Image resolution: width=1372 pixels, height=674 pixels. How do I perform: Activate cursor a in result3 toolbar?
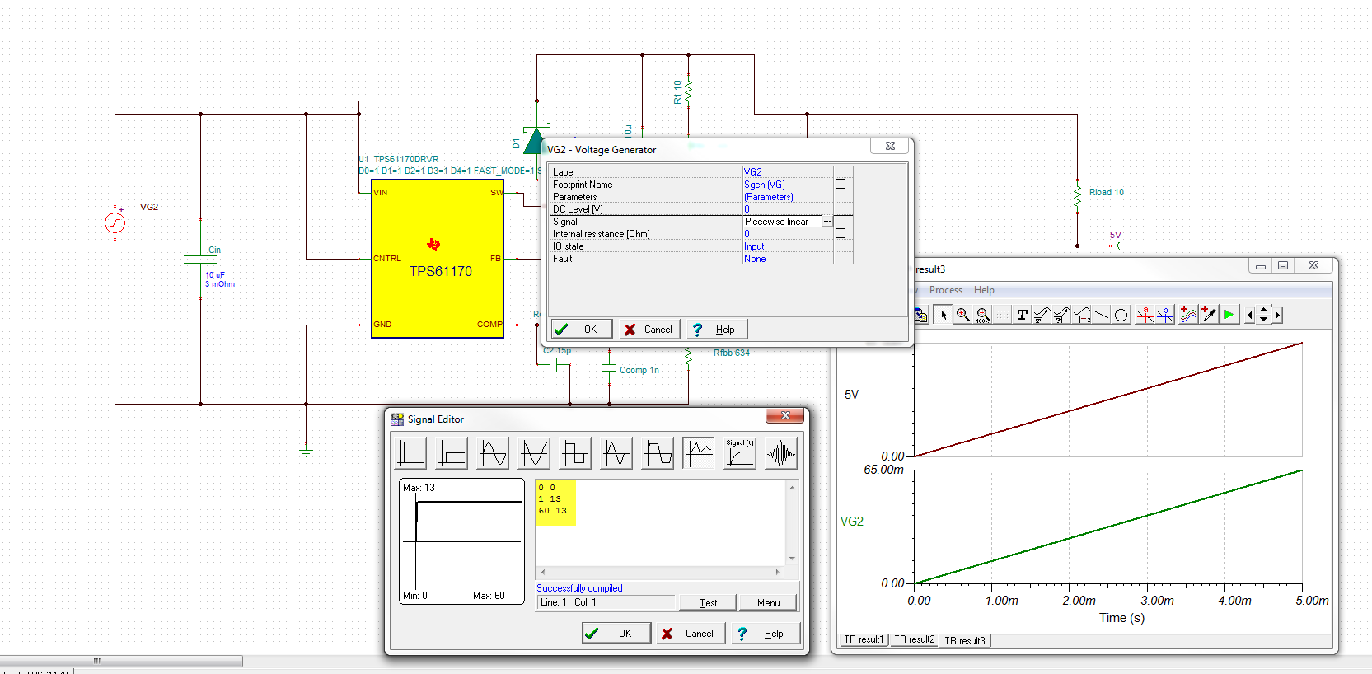click(x=1145, y=315)
